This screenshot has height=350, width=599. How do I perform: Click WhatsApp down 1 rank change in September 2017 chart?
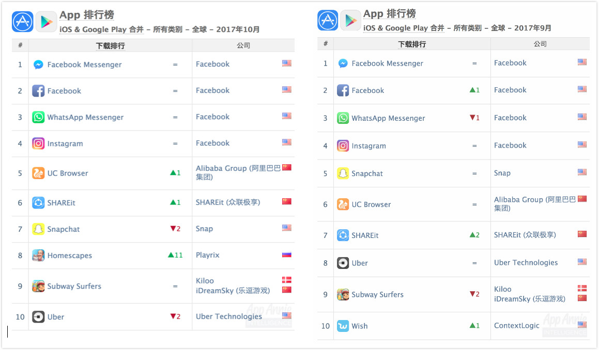[x=474, y=118]
